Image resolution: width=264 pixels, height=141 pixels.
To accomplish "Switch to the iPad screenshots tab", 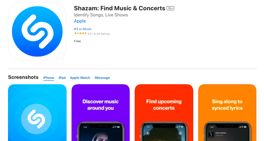I will tap(62, 78).
